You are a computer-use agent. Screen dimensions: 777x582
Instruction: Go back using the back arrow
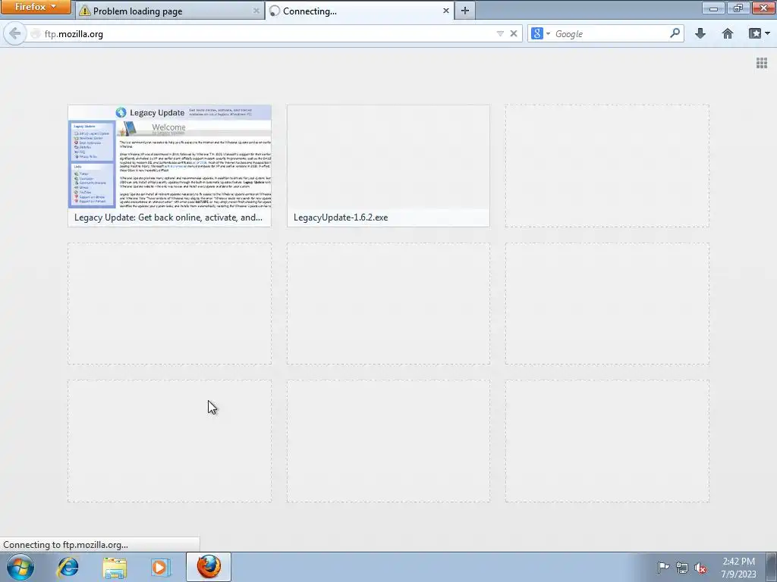click(15, 33)
